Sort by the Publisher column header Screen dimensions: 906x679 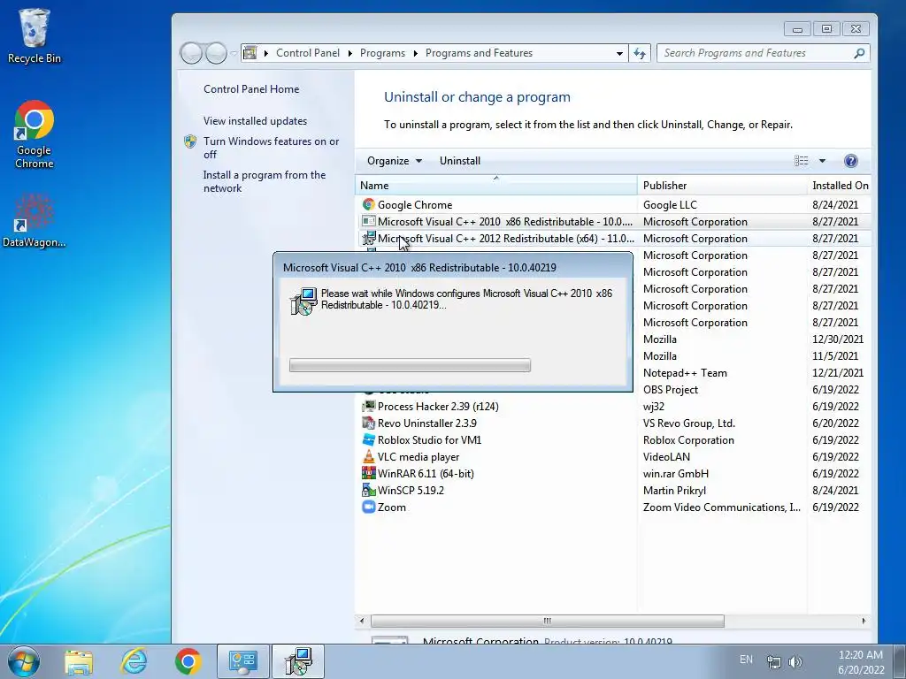722,186
